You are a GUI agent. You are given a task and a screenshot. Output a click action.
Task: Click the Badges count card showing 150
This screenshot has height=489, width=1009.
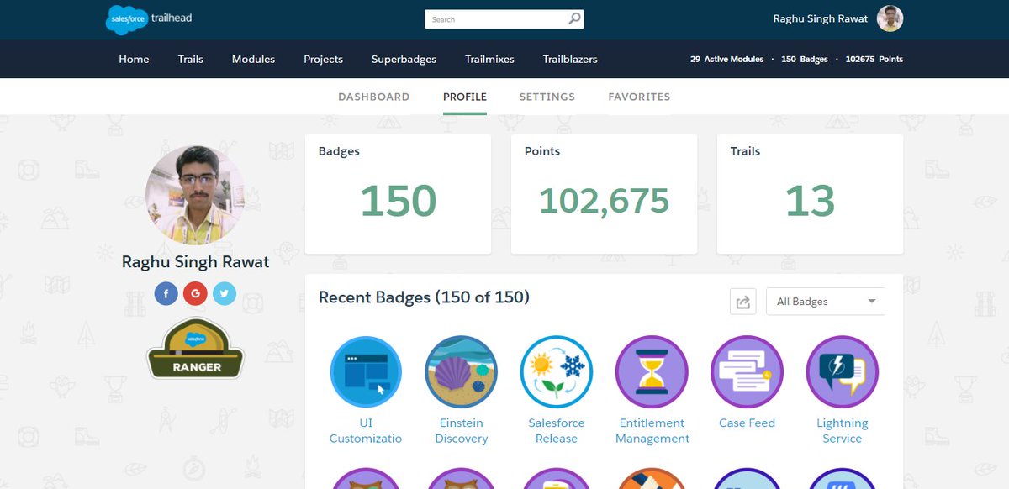[398, 194]
